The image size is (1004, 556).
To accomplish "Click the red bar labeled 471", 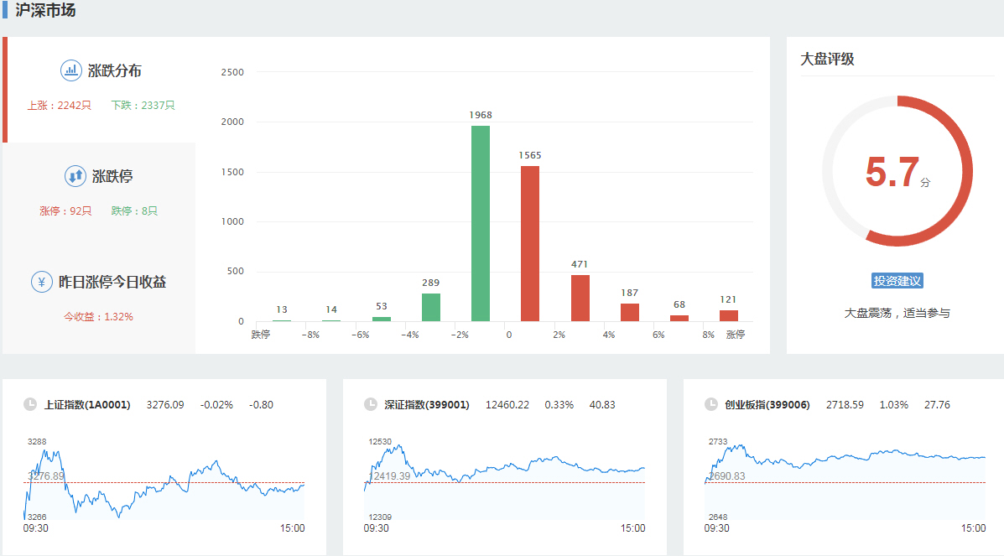I will [580, 298].
